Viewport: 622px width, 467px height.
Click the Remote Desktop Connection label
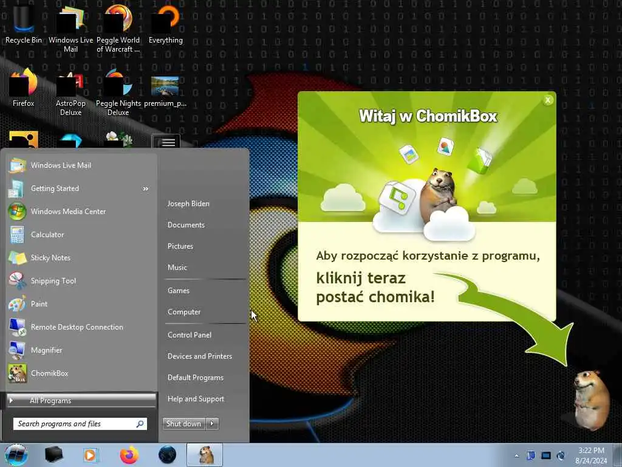(x=77, y=327)
